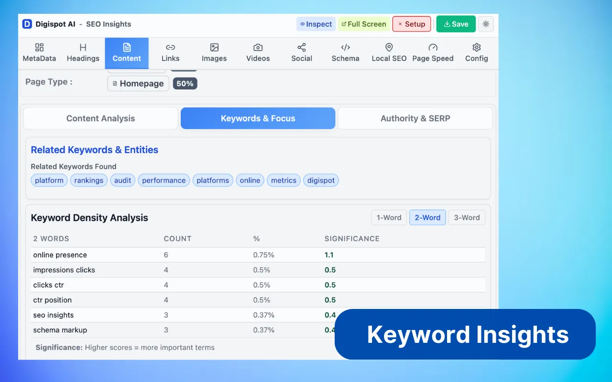Screen dimensions: 612x382
Task: Open the Schema tab
Action: (x=345, y=53)
